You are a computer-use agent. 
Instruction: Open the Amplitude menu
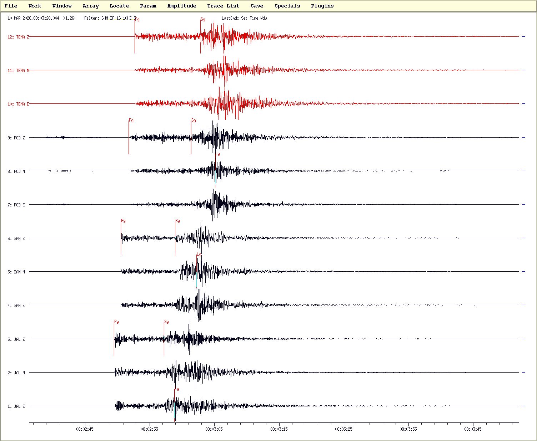(181, 6)
